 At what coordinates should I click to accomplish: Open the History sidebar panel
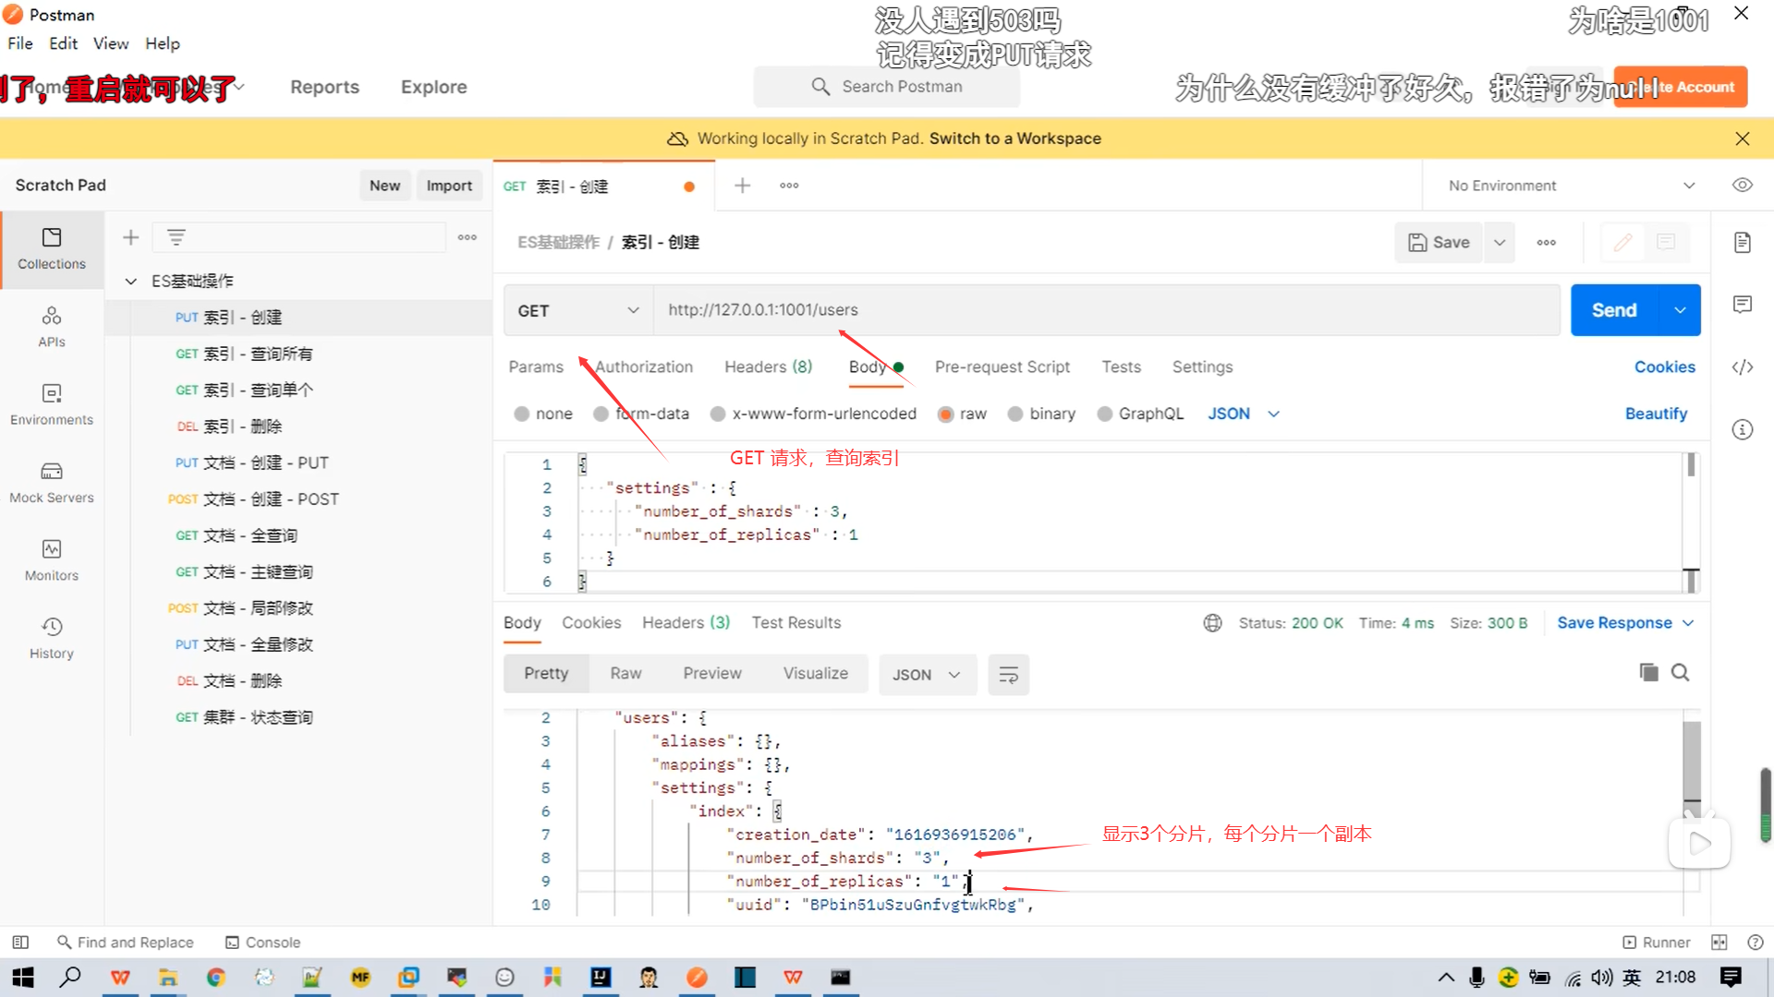[52, 638]
